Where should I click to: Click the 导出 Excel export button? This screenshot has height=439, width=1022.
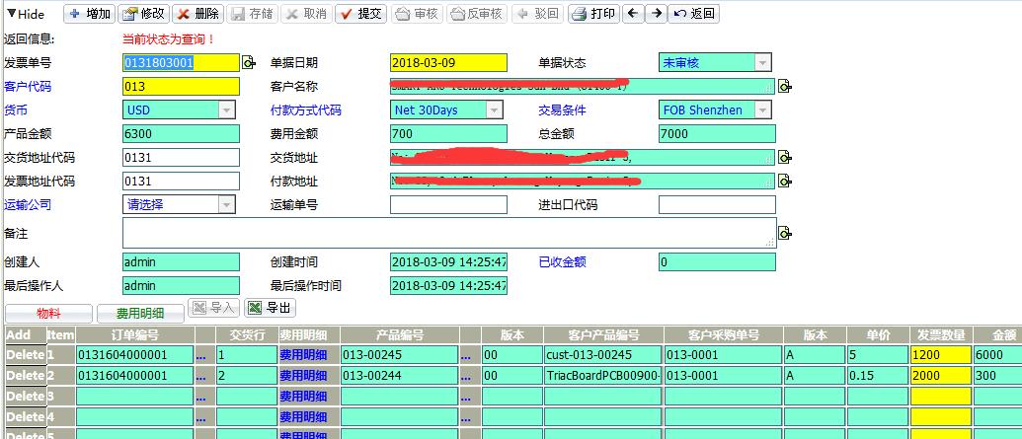(x=270, y=309)
